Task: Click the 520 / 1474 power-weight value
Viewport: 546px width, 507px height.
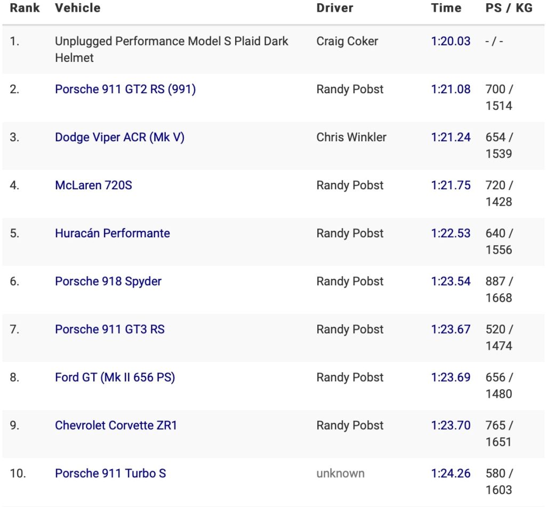Action: click(499, 338)
